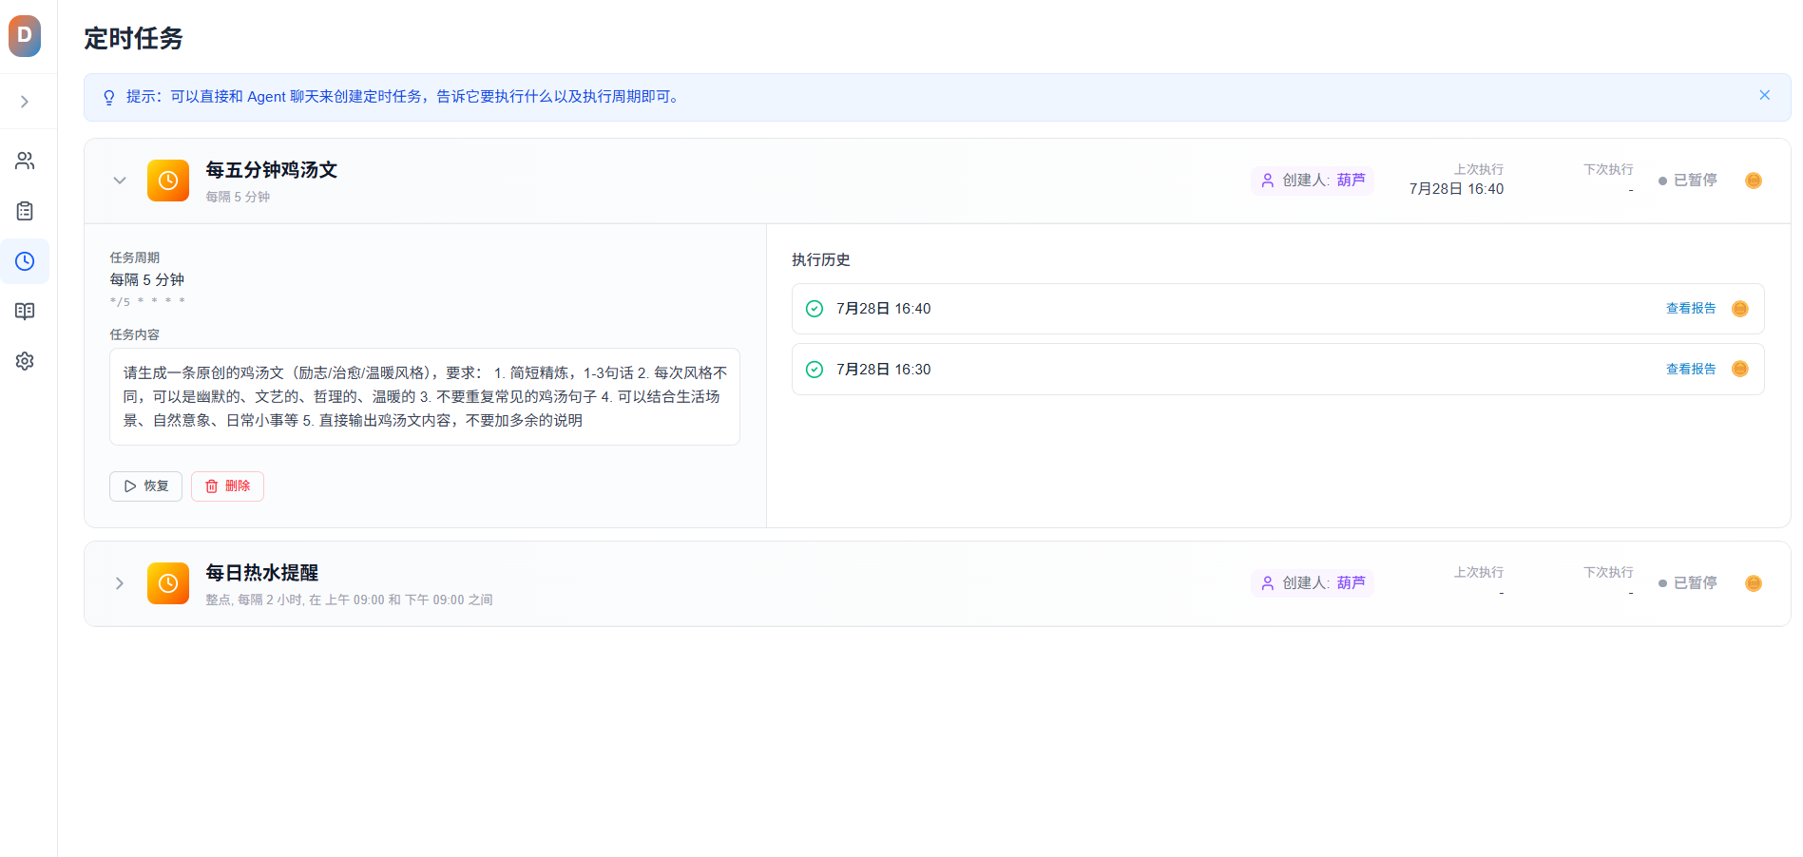This screenshot has height=857, width=1803.
Task: Open the team members sidebar icon
Action: [x=25, y=162]
